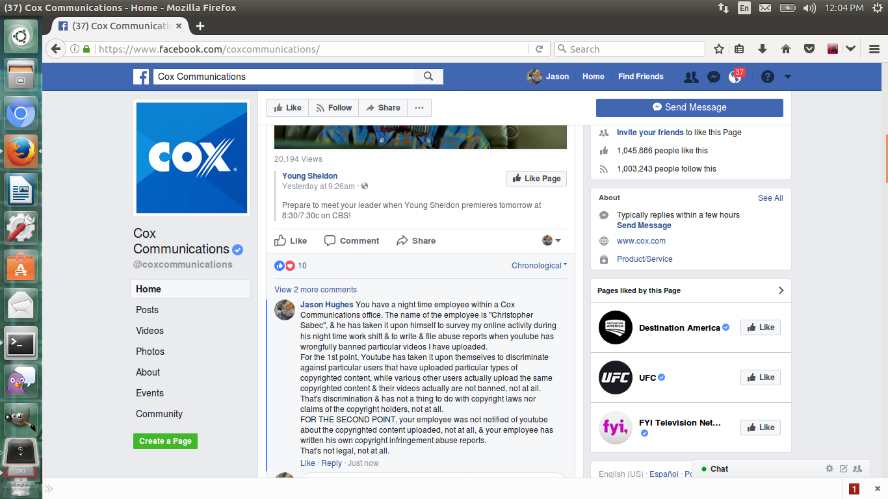Open the Posts section
The width and height of the screenshot is (888, 499).
[147, 310]
